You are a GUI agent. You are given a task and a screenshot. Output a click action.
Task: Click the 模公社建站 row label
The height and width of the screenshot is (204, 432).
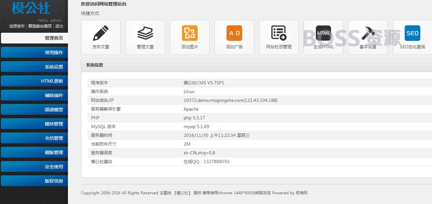(101, 161)
